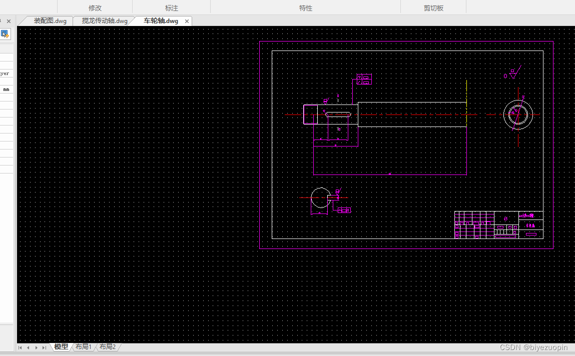
Task: Expand the 特性 ribbon panel label
Action: 305,8
